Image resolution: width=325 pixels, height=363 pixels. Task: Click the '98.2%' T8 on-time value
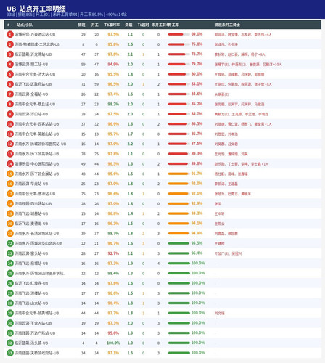coord(113,104)
